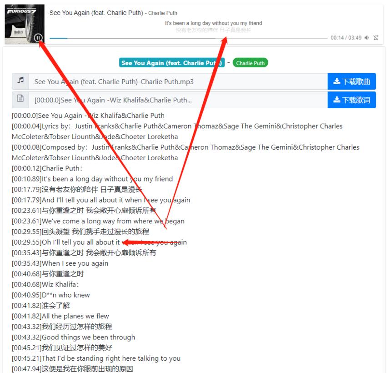This screenshot has width=391, height=373.
Task: Click the Furious 7 album cover thumbnail
Action: pos(25,24)
